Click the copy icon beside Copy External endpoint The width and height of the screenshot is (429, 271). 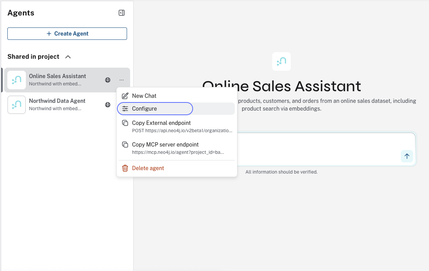coord(125,123)
